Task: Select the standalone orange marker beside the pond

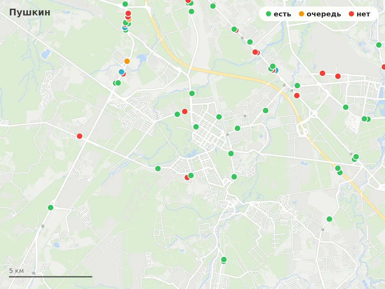Action: [x=127, y=61]
